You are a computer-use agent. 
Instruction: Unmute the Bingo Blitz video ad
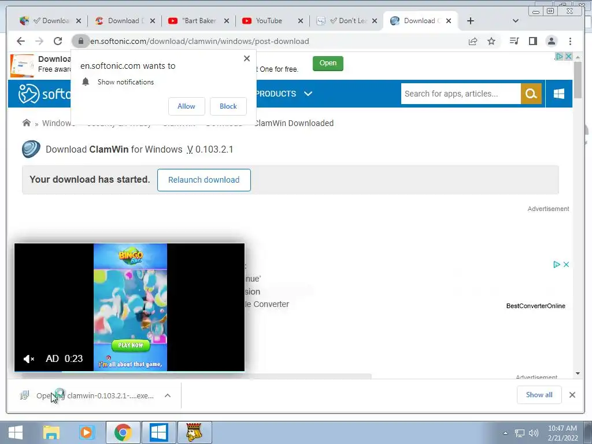tap(29, 358)
